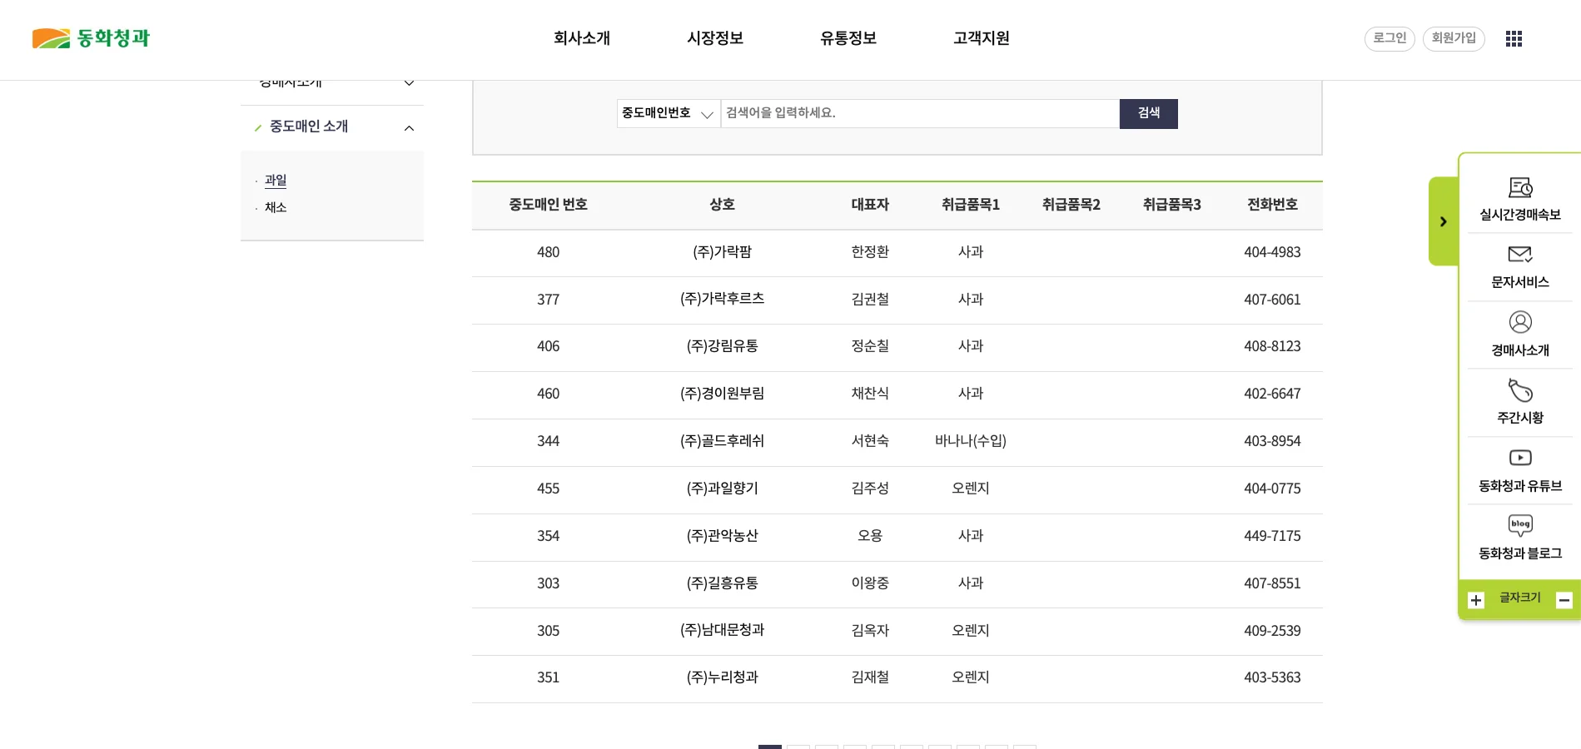The image size is (1581, 749).
Task: Collapse the 중도매인 소개 sidebar section
Action: click(409, 127)
